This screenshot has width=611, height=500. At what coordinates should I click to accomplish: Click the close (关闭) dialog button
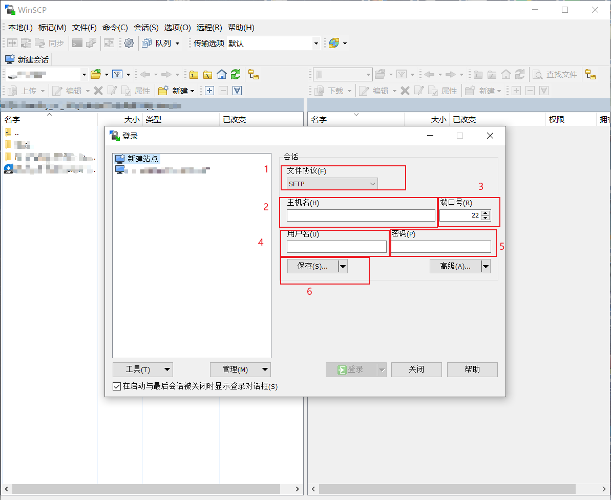tap(416, 369)
